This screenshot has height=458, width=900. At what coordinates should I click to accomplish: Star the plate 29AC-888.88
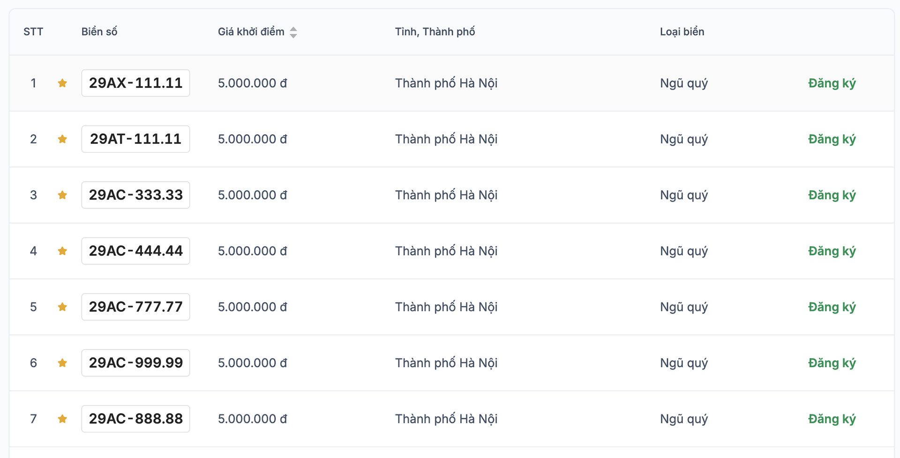coord(62,419)
